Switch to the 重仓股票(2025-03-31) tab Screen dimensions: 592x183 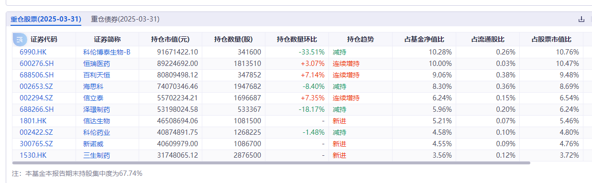[46, 19]
